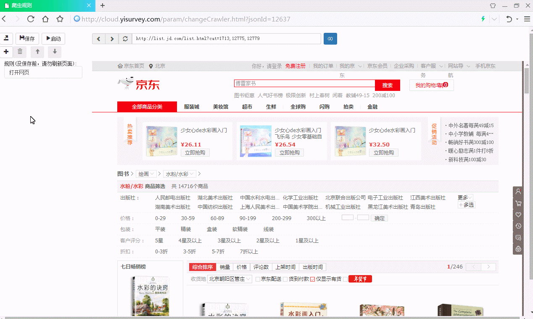Check the 京东配送 checkbox

click(x=258, y=279)
